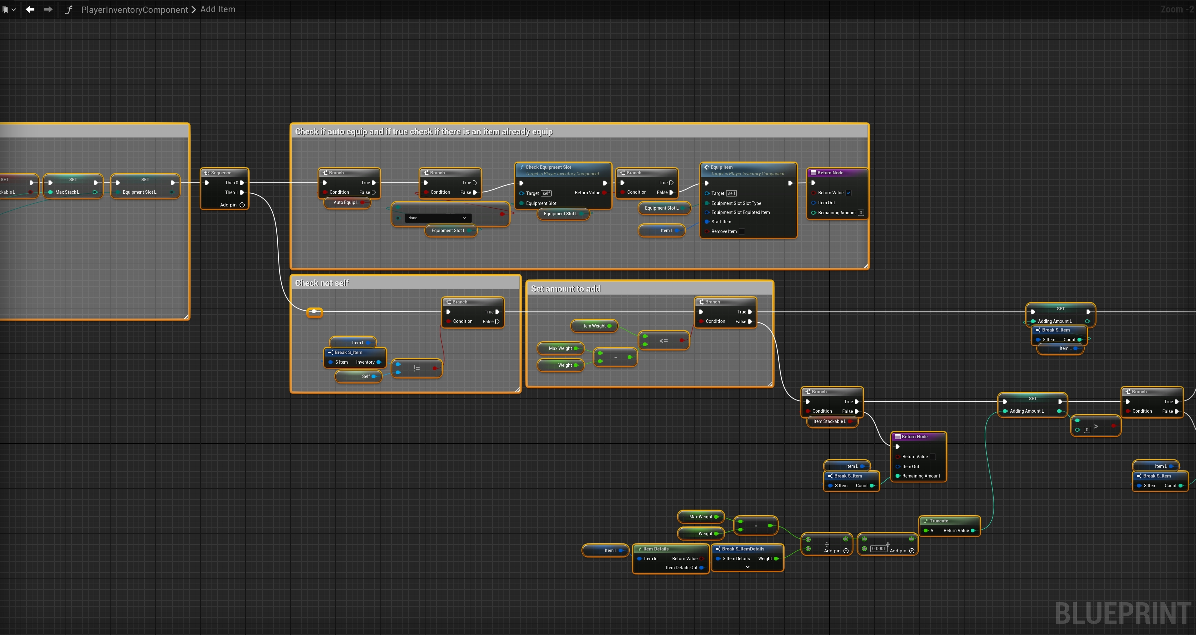
Task: Open the bookmarks dropdown in graph toolbar
Action: click(x=8, y=9)
